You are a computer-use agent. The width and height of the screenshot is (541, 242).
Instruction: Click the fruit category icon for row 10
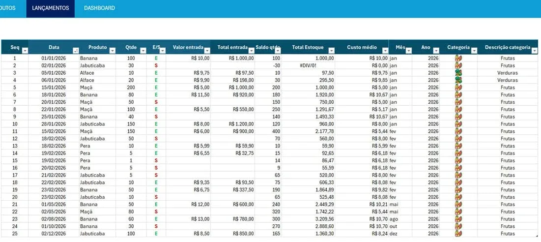tap(458, 124)
